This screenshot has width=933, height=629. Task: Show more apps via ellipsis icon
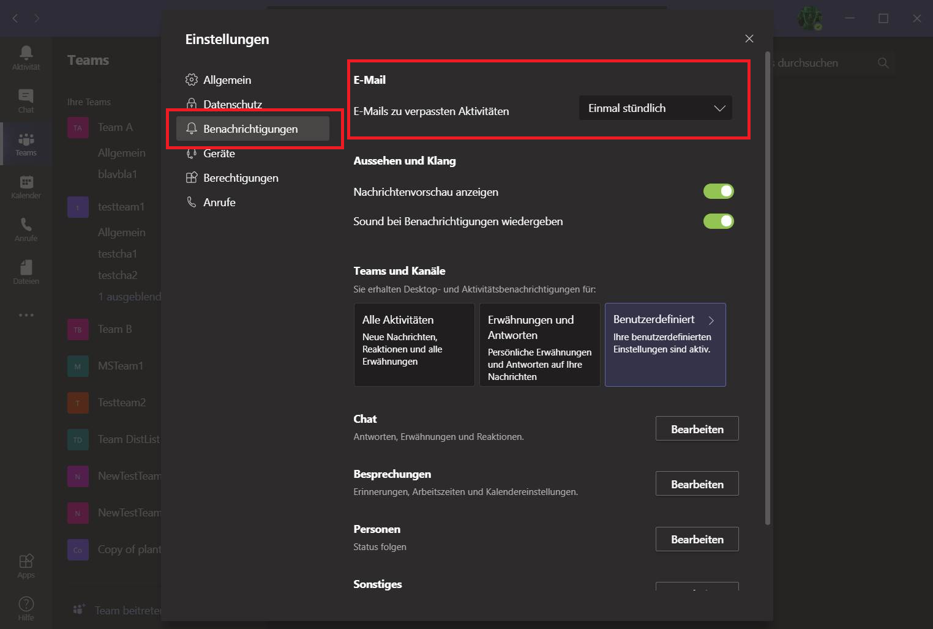26,315
